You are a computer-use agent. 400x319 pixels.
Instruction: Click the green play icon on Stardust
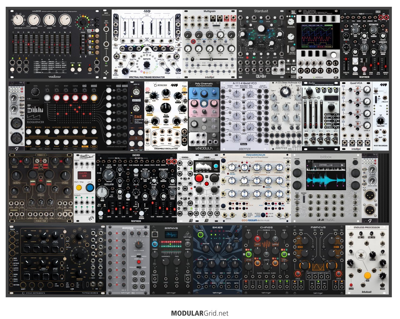(254, 58)
